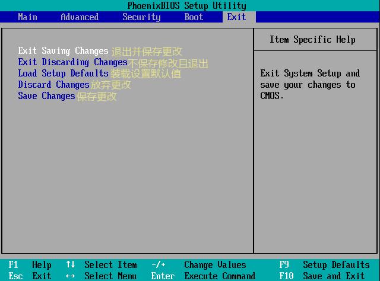Click the help text mentioning CMOS

[x=310, y=85]
